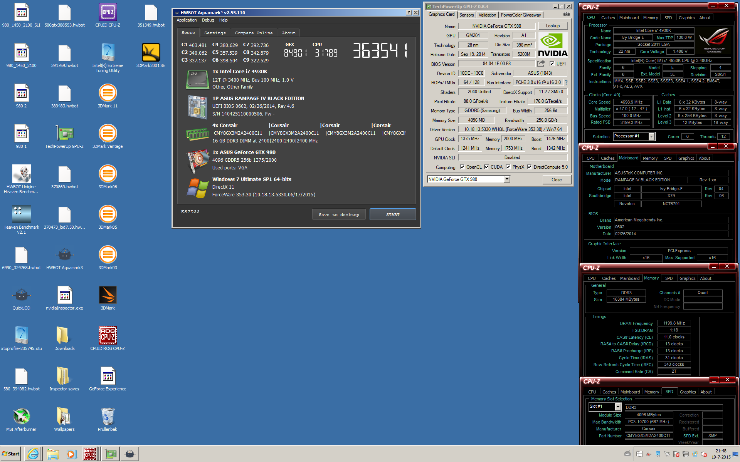740x462 pixels.
Task: Open Intel Extreme Tuning Utility icon
Action: pyautogui.click(x=108, y=58)
